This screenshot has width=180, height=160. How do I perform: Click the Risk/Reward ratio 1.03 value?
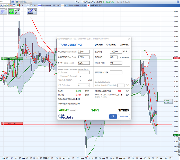pos(78,99)
